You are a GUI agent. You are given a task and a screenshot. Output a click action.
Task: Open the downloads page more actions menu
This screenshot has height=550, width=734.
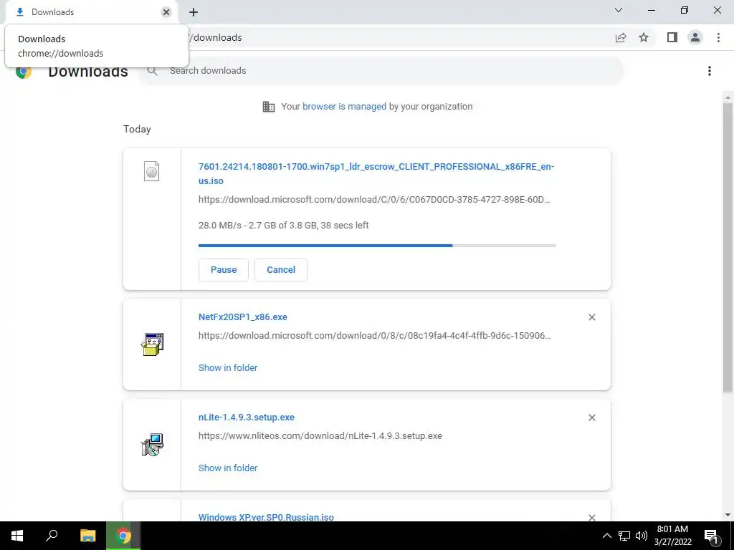(710, 71)
